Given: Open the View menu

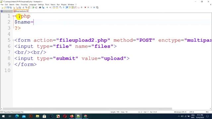Looking at the screenshot, I should pos(17,5).
